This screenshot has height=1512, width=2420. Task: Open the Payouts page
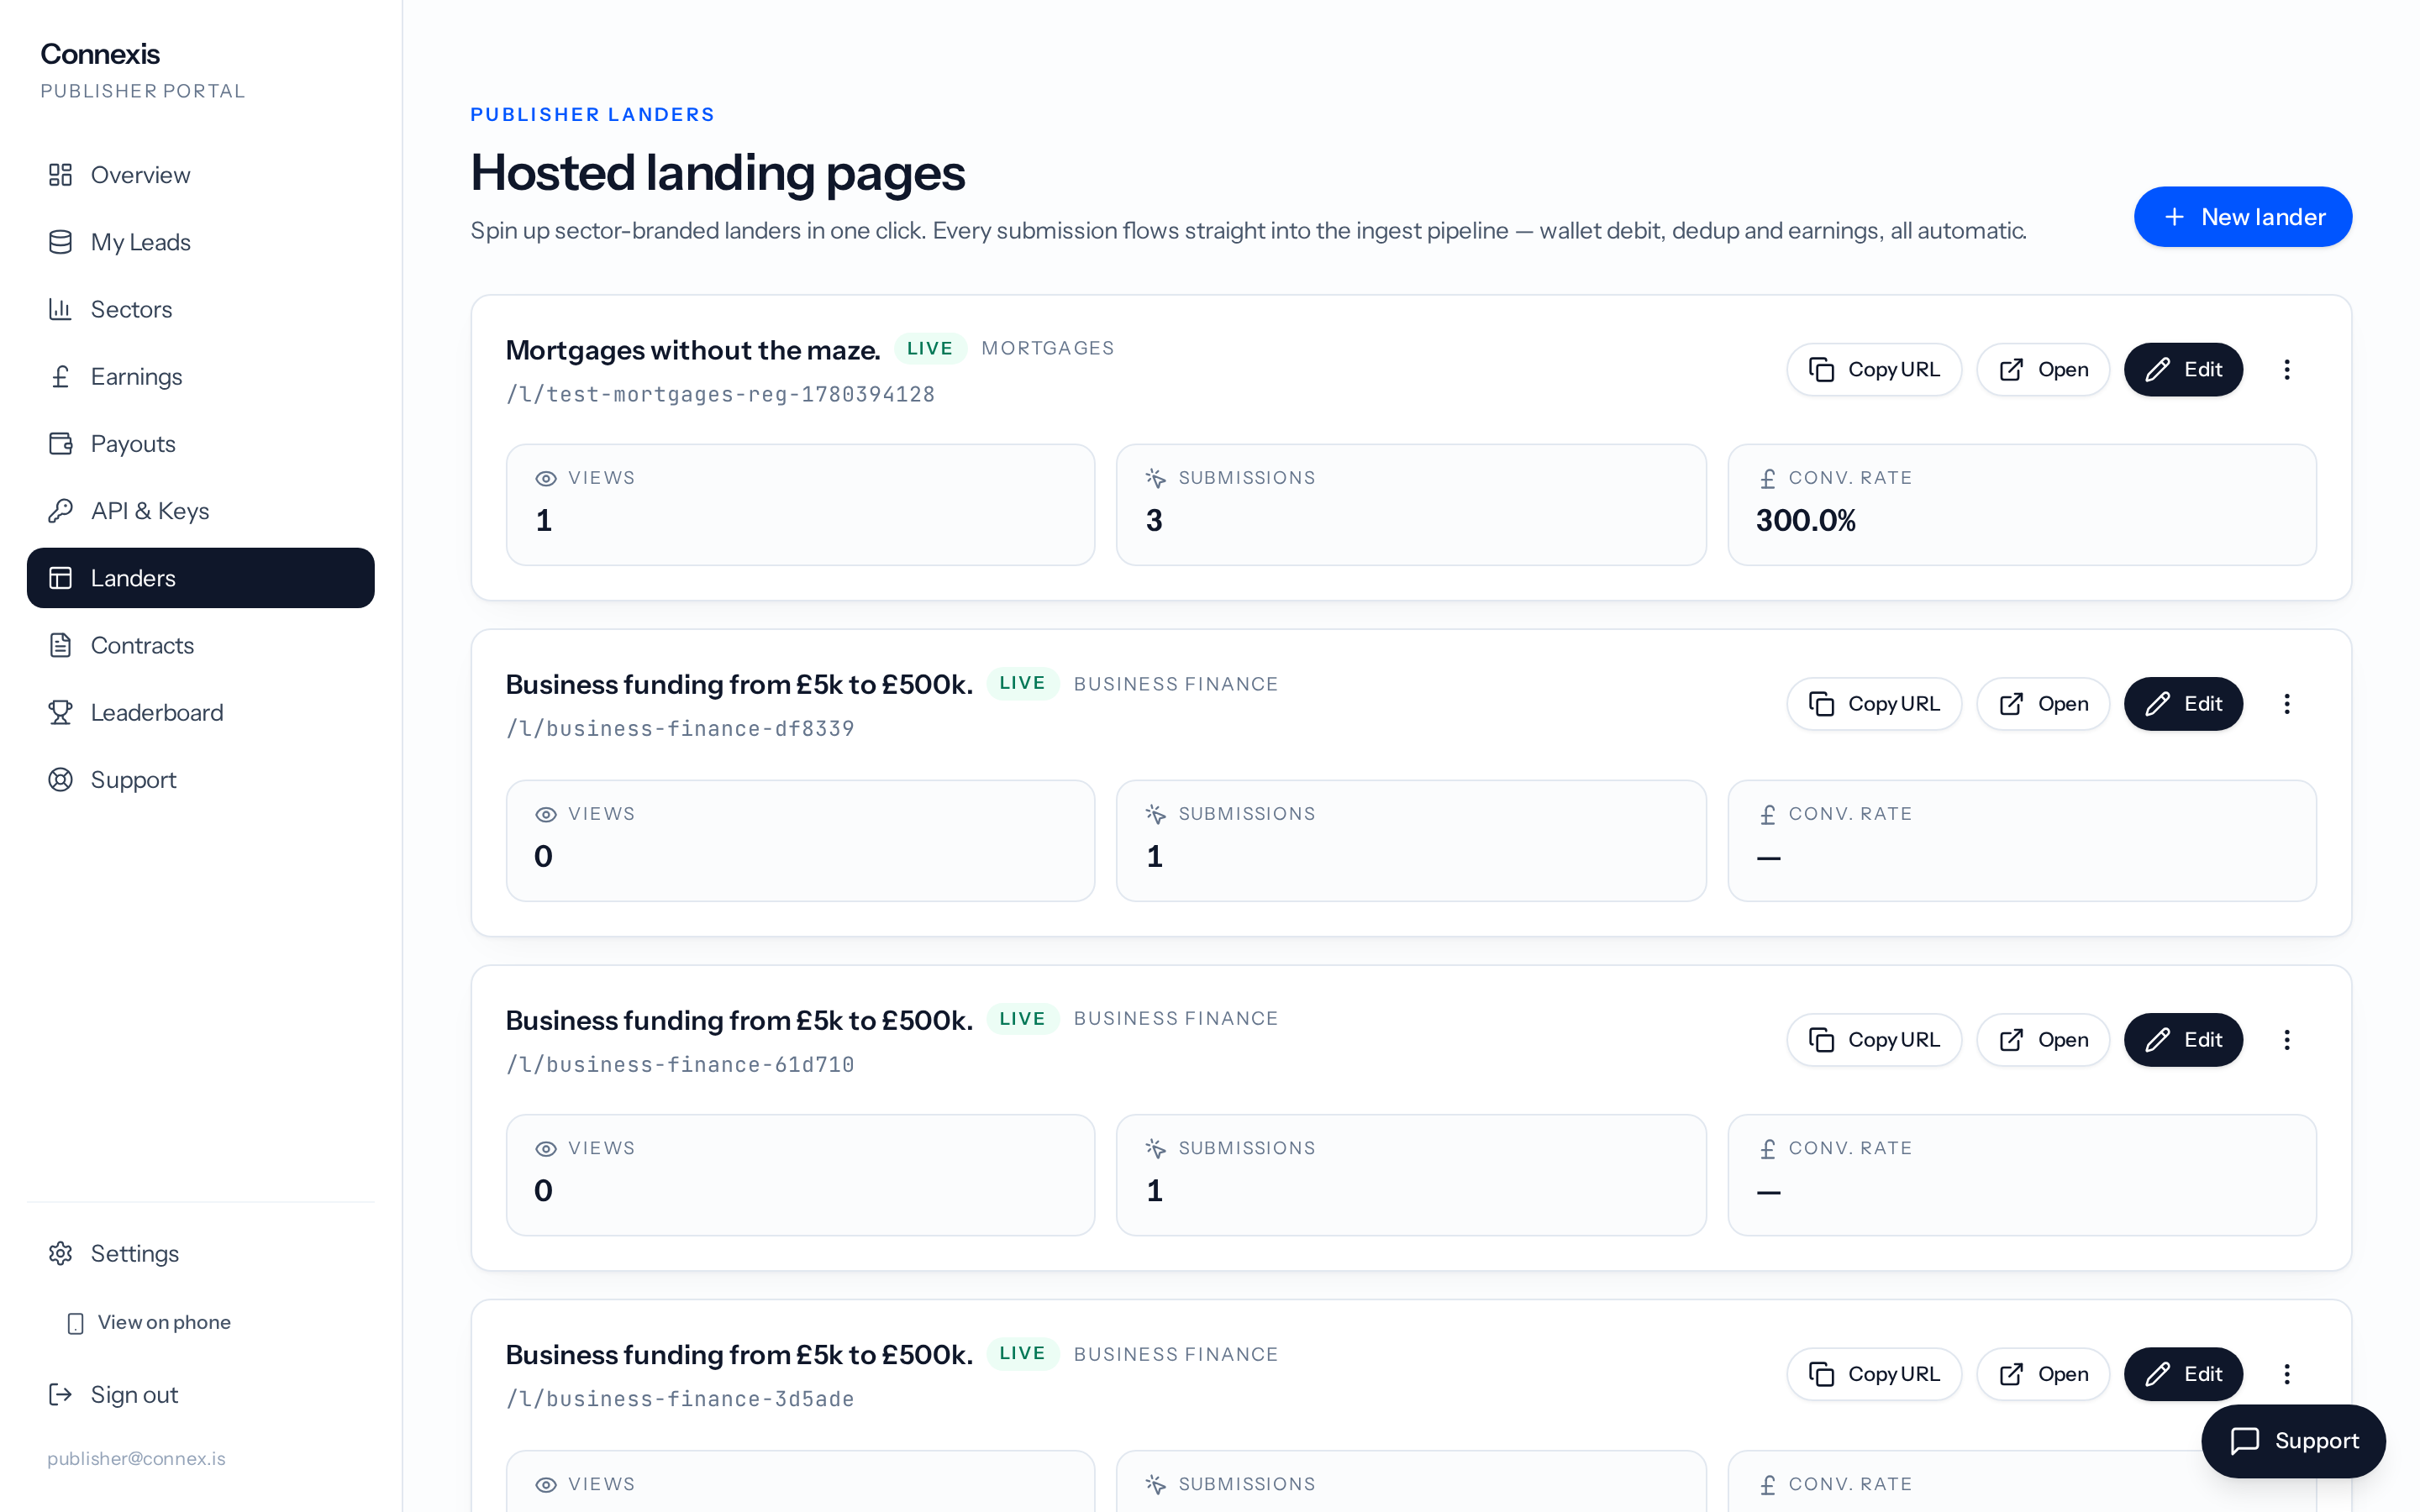(200, 443)
